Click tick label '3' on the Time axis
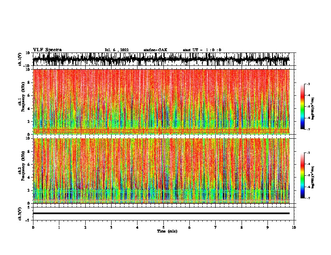Image resolution: width=331 pixels, height=255 pixels. point(111,227)
